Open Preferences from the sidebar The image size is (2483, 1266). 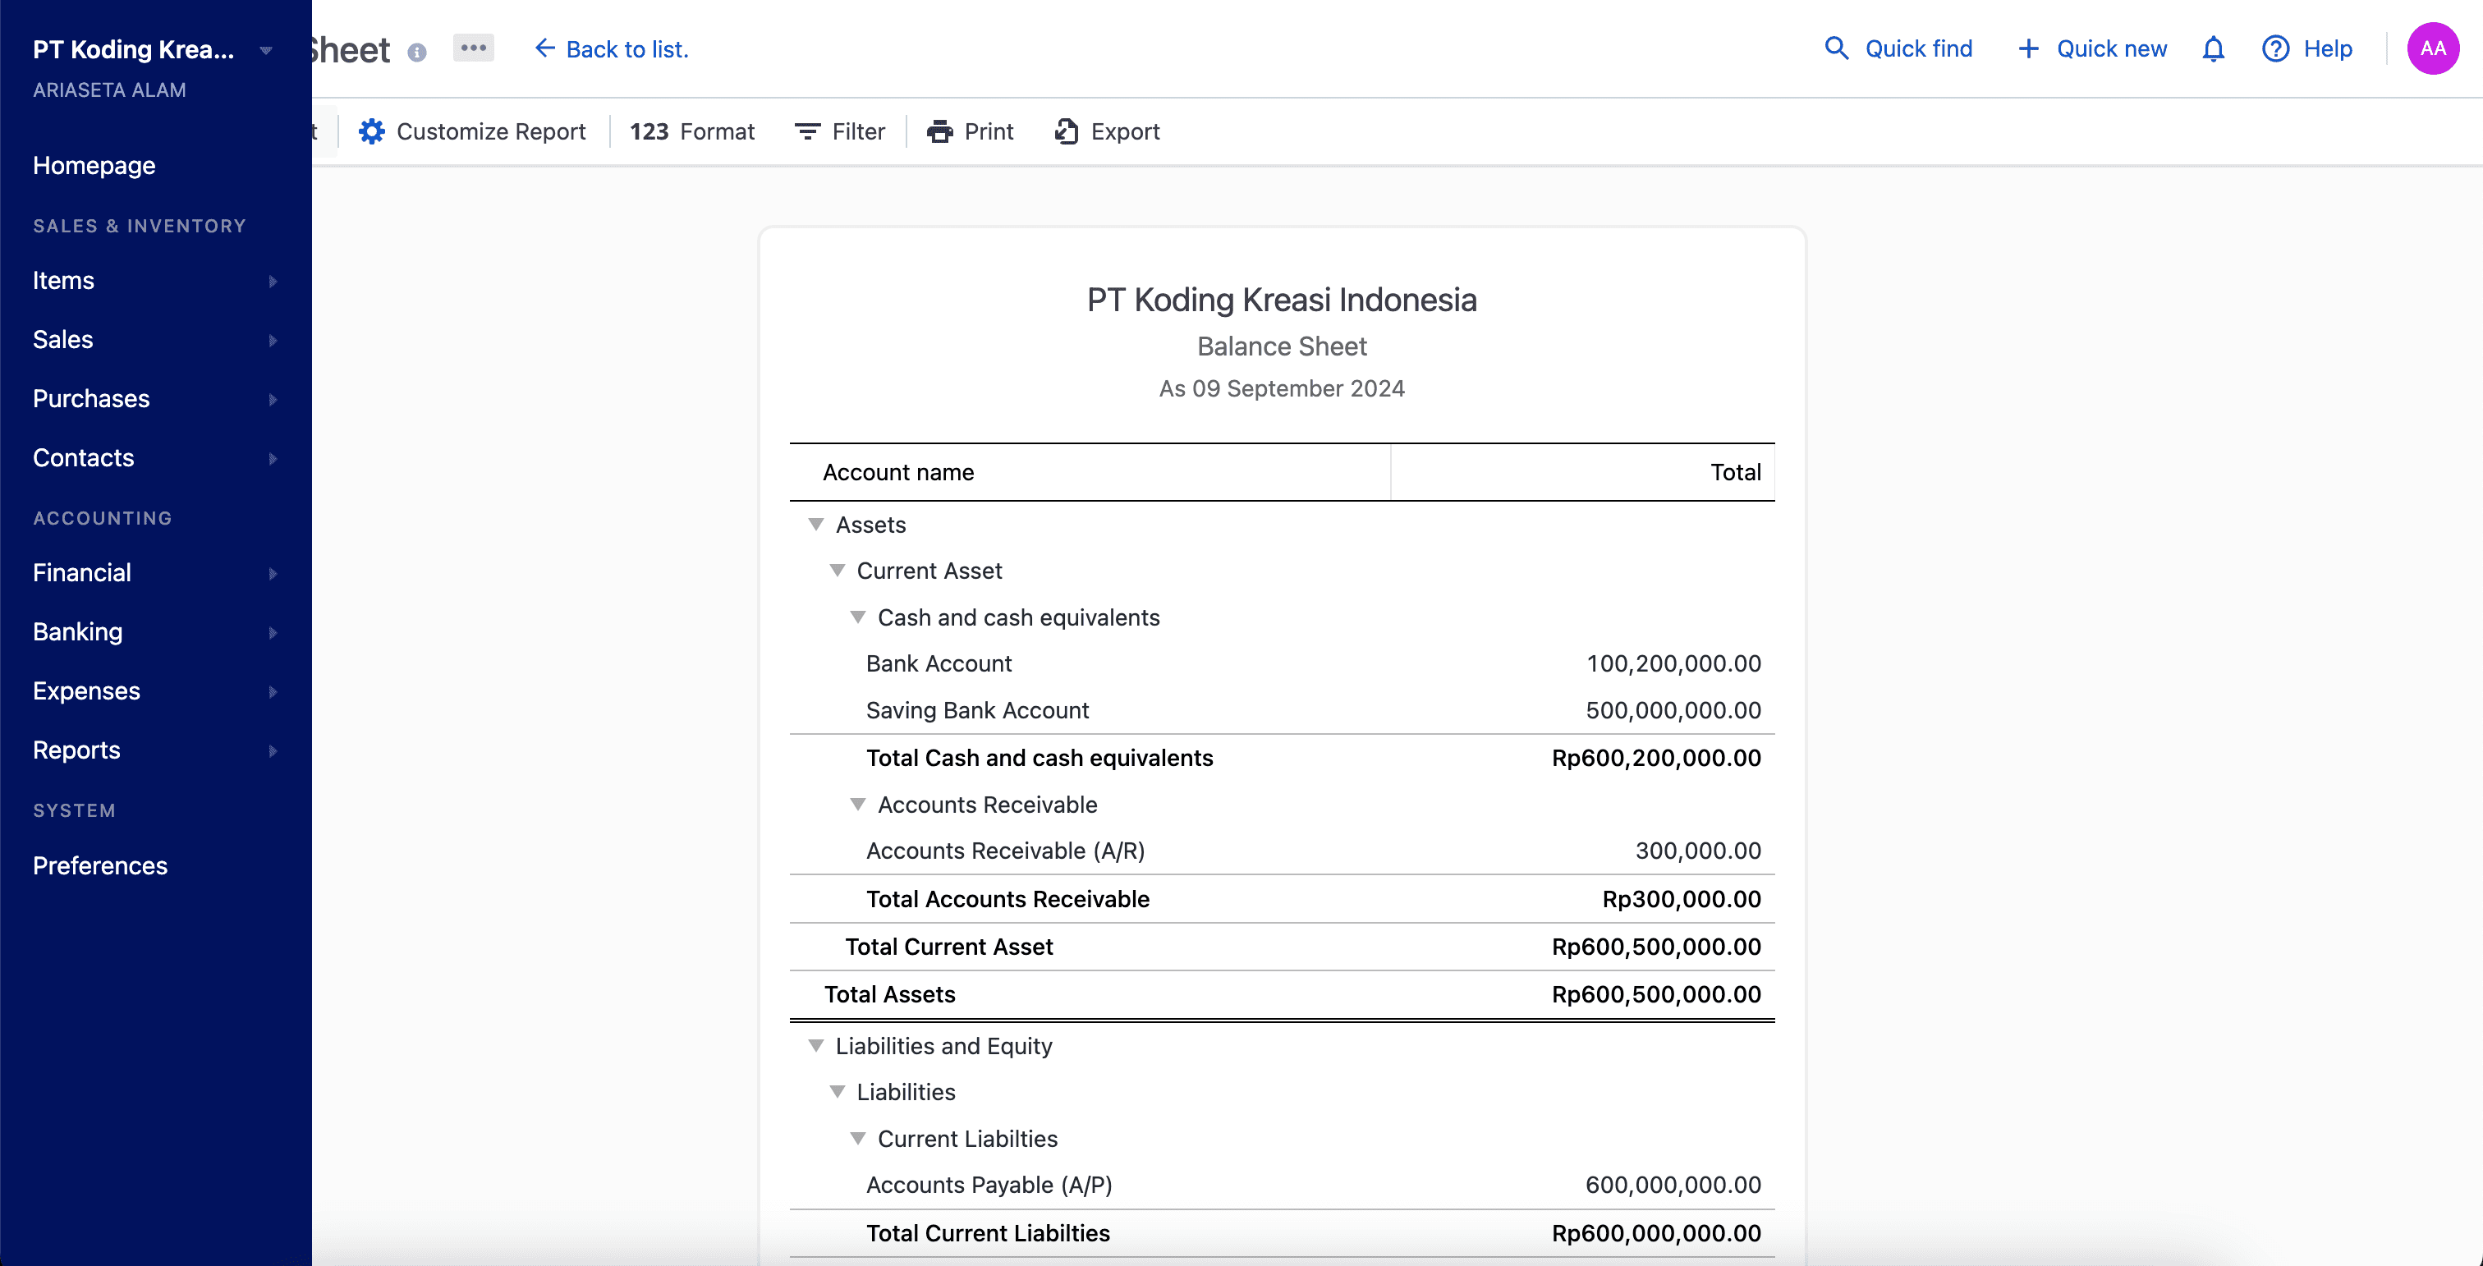pyautogui.click(x=99, y=865)
